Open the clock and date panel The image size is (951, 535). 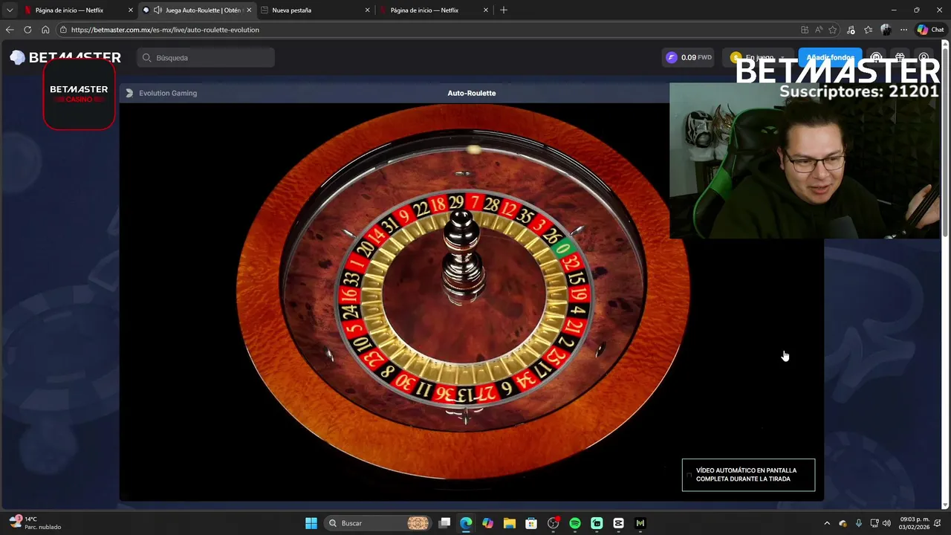click(x=915, y=523)
